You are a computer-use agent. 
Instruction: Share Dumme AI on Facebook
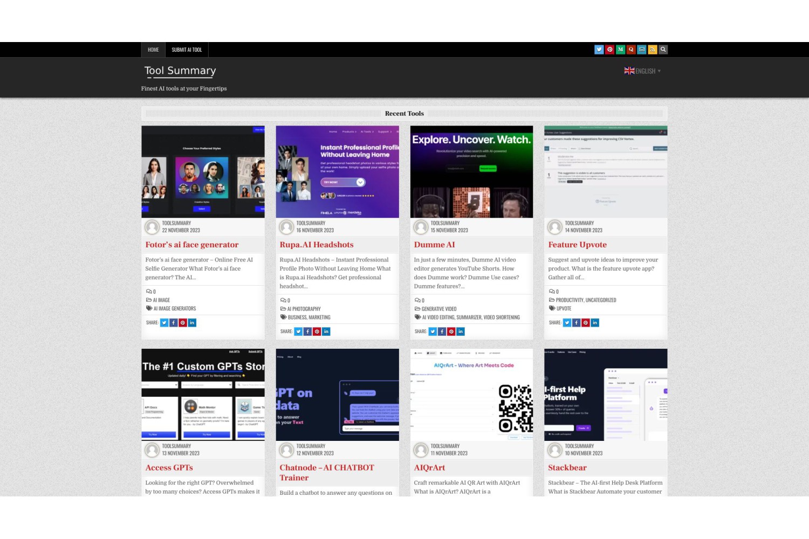(x=442, y=331)
